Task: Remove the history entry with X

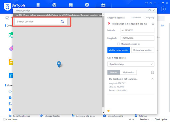Action: 152,79
